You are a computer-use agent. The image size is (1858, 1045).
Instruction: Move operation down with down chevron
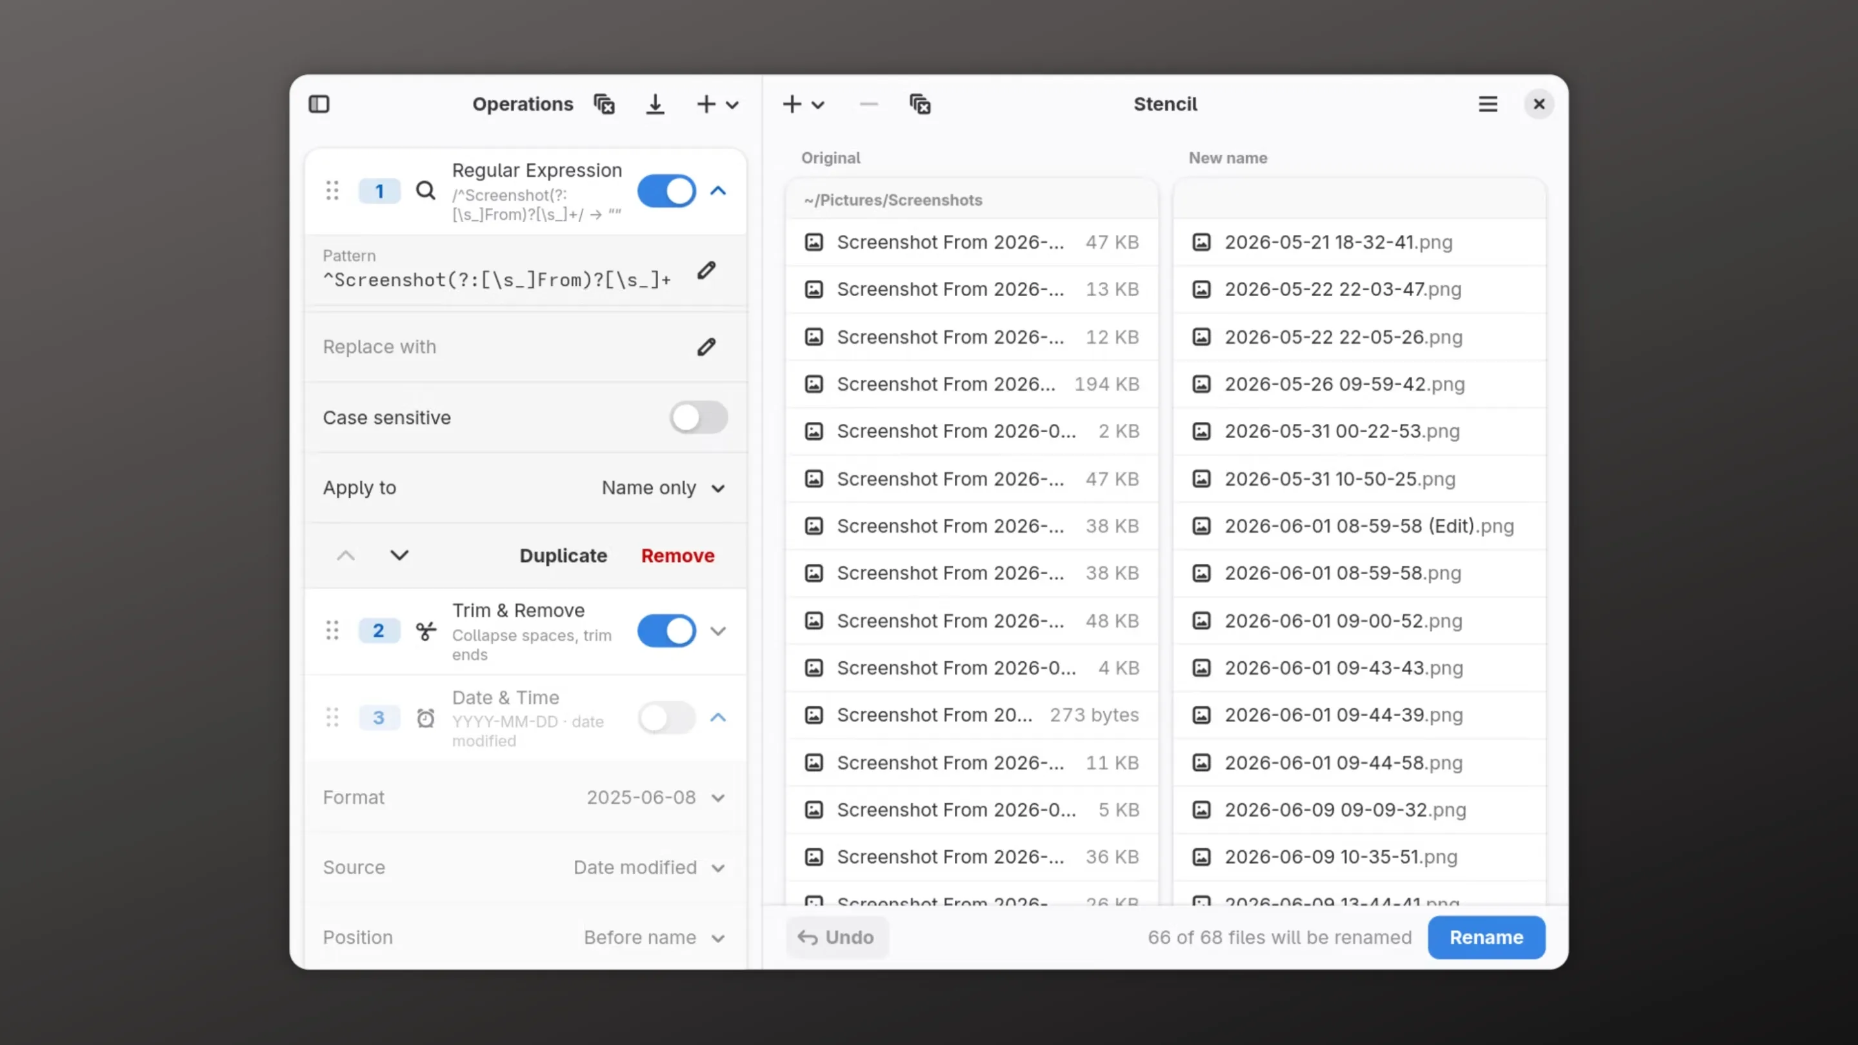click(399, 555)
